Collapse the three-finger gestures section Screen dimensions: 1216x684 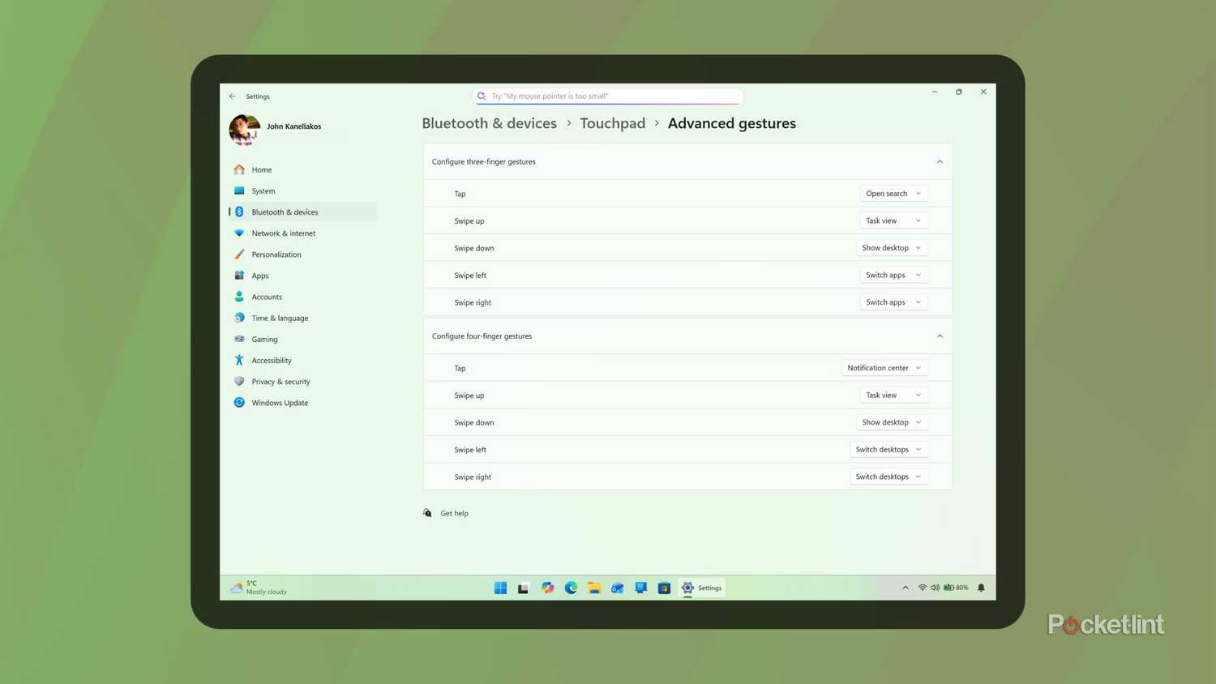[940, 161]
